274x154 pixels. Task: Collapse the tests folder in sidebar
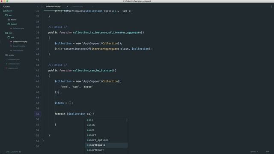click(10, 33)
